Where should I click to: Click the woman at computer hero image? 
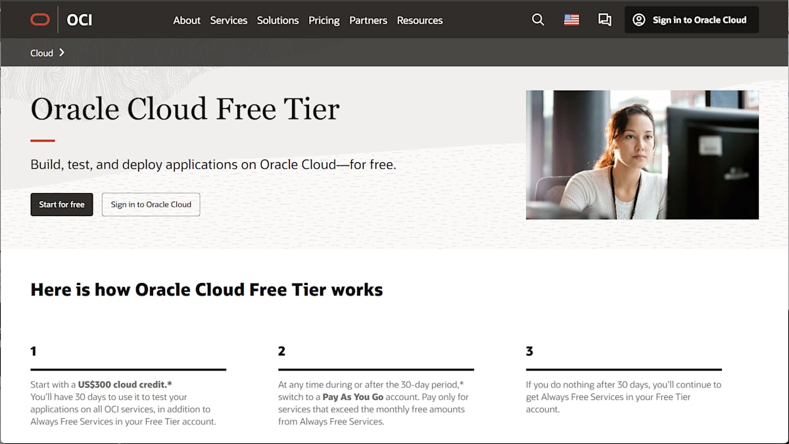(x=642, y=154)
